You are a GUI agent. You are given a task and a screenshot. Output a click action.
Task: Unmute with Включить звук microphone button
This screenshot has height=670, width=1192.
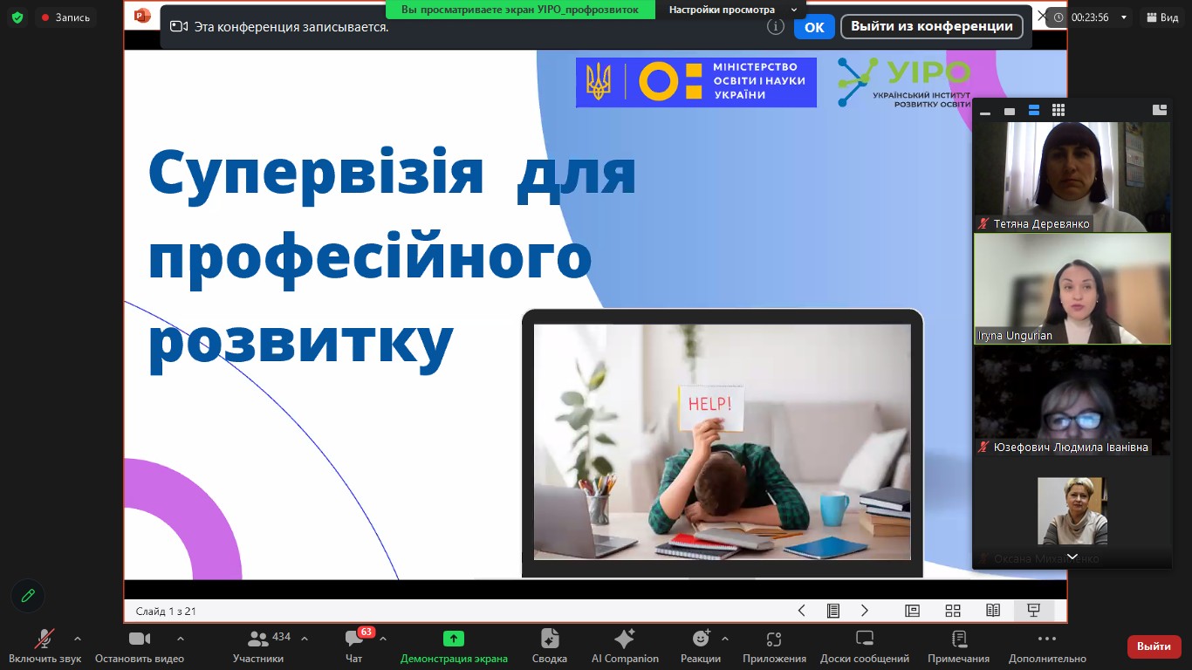pos(44,646)
